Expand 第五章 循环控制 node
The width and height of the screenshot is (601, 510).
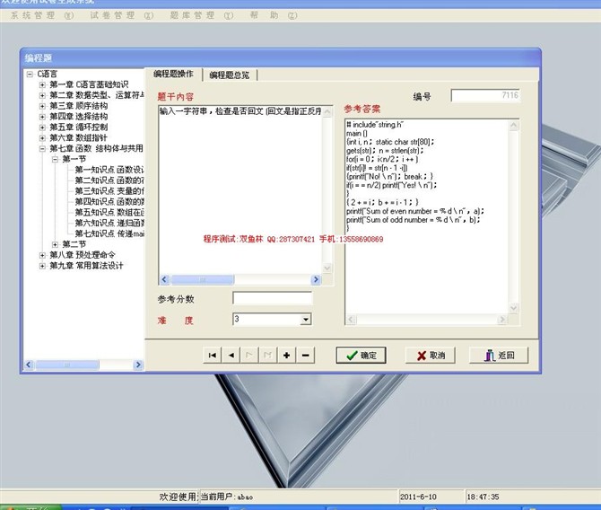tap(42, 127)
